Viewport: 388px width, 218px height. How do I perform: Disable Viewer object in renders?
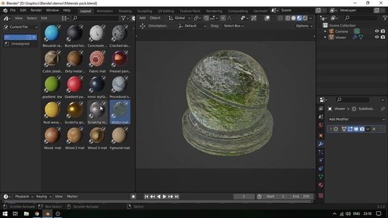[x=383, y=37]
